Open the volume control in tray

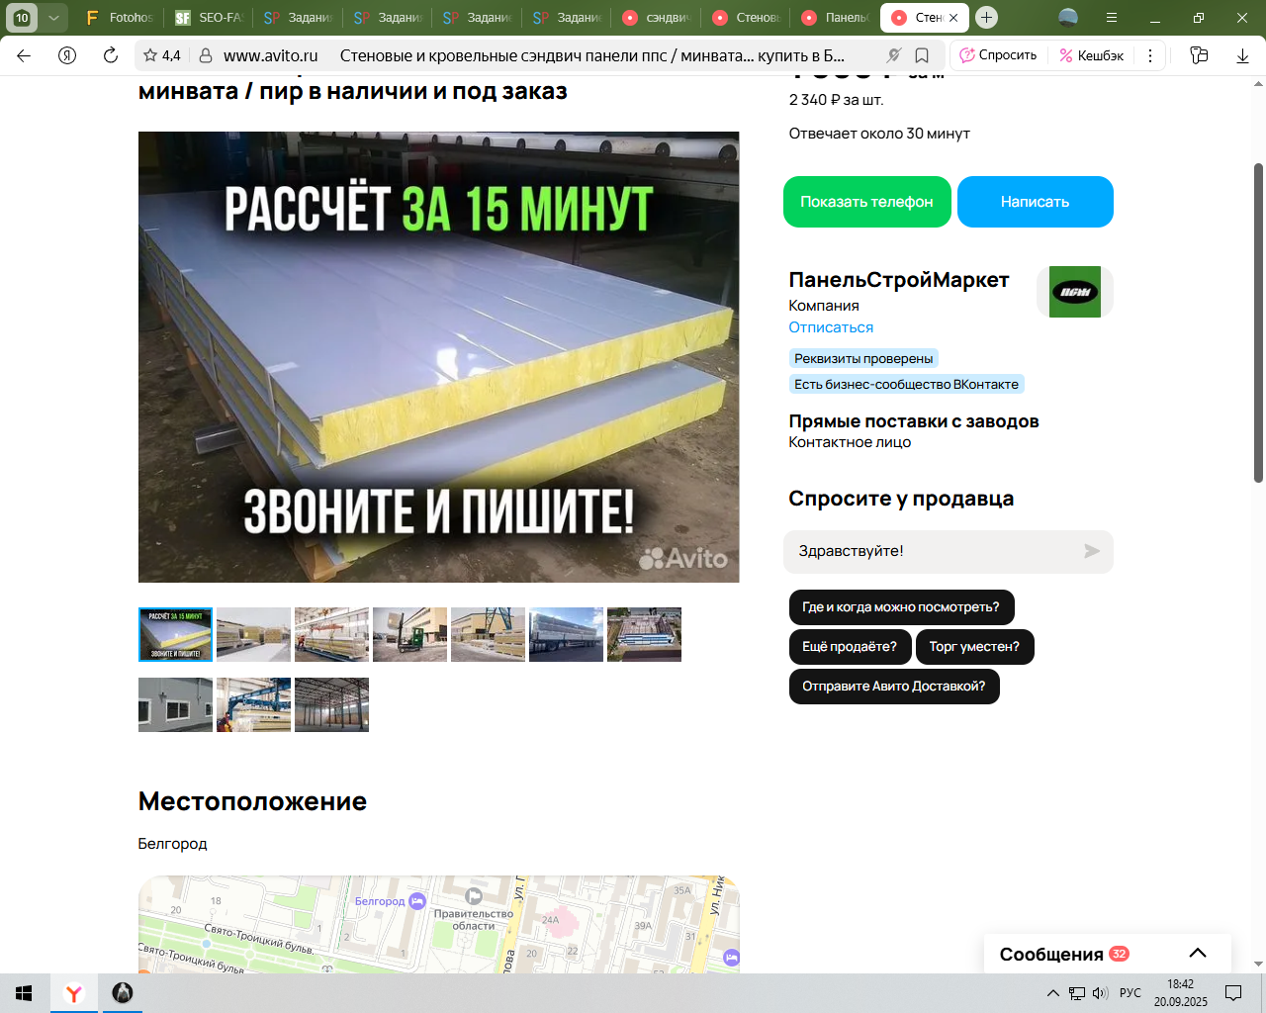pos(1101,993)
